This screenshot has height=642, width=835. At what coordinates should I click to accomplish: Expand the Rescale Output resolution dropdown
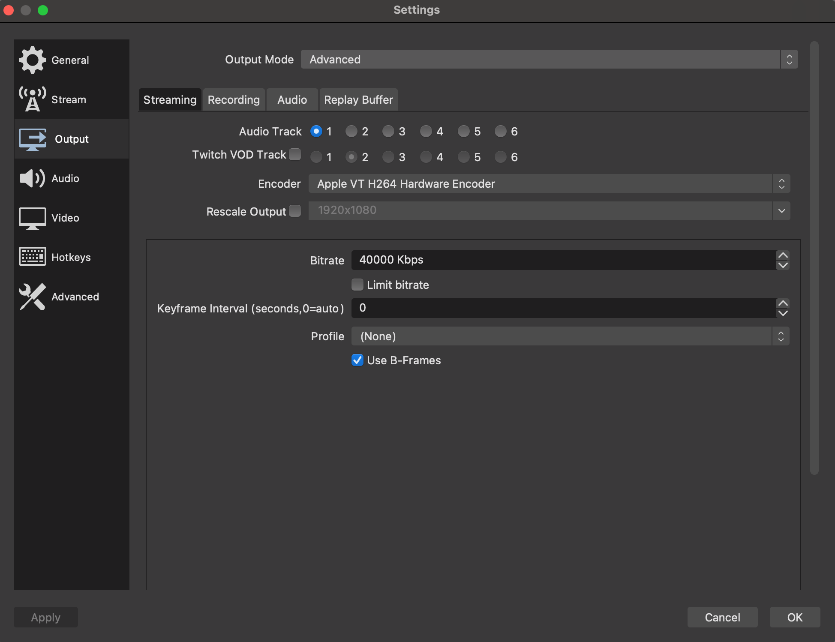[782, 211]
